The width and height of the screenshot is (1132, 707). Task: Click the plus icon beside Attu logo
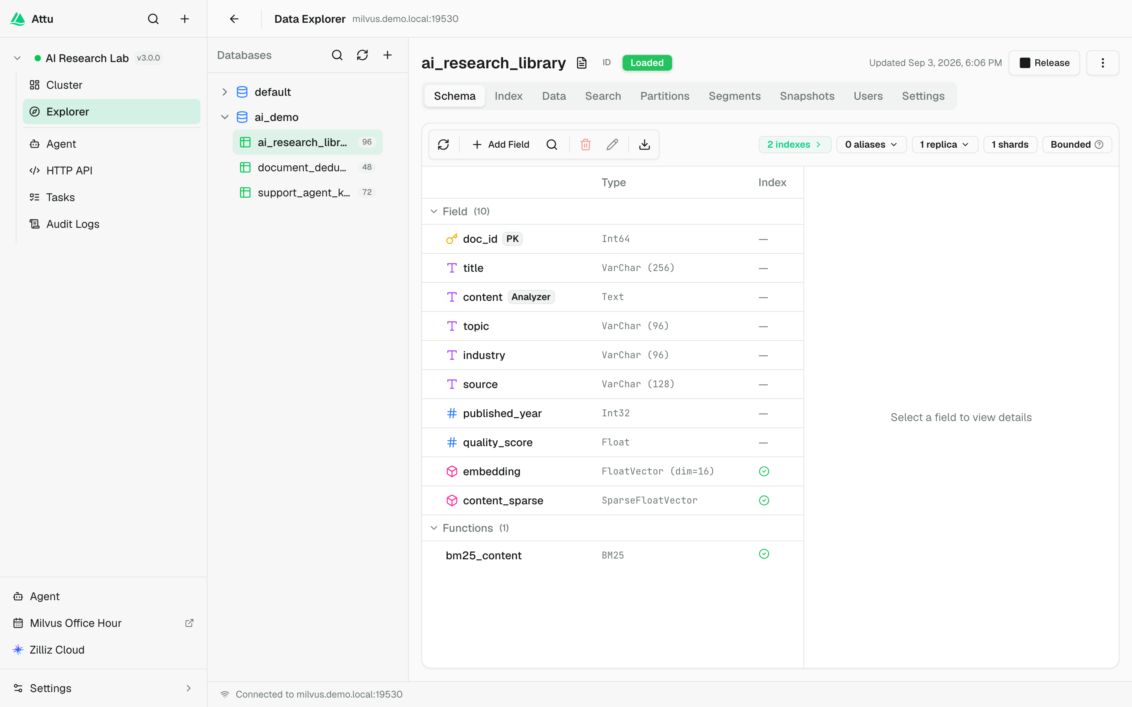click(185, 19)
